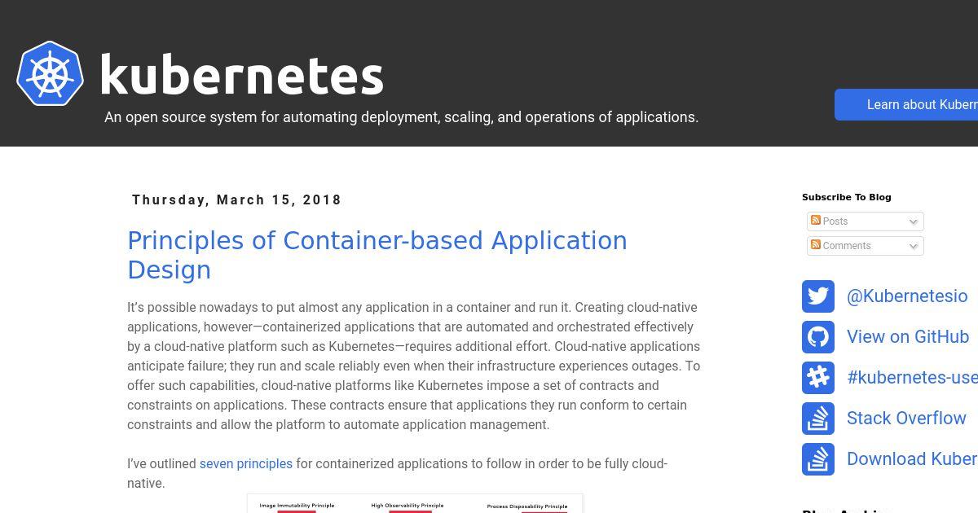
Task: Click the GitHub octocat icon
Action: 818,337
